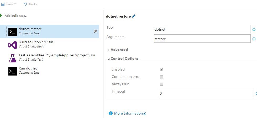Check the Always run checkbox
The height and width of the screenshot is (118, 257).
pos(162,84)
